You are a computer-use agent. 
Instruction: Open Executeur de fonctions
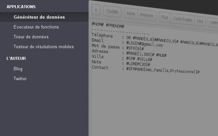36,27
